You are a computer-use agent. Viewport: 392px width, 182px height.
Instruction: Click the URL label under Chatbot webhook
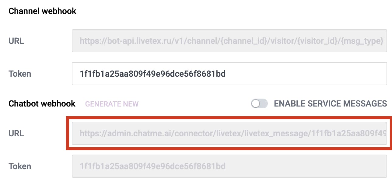[16, 133]
